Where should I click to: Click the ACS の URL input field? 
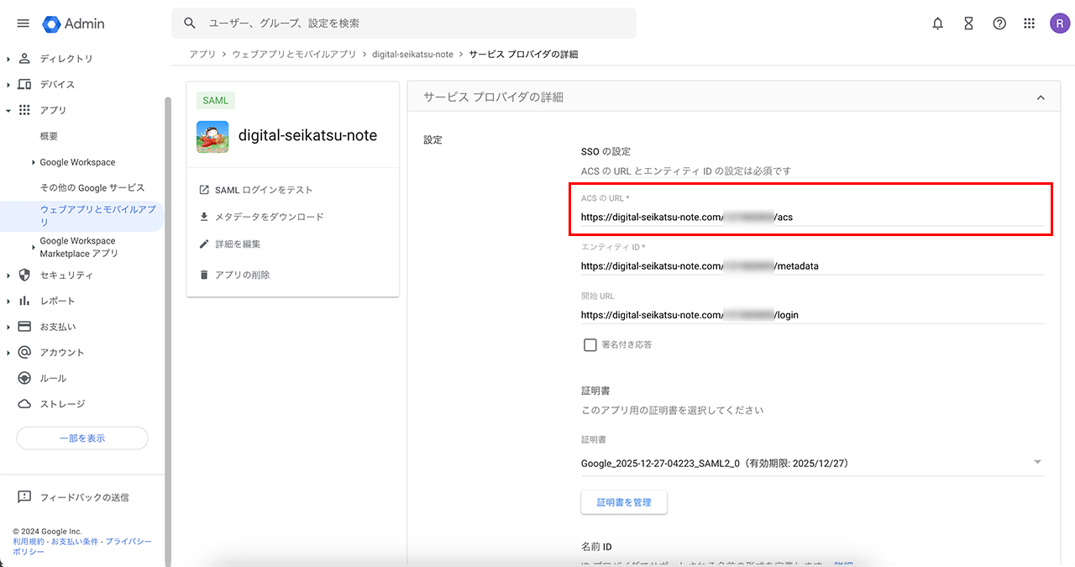coord(811,217)
